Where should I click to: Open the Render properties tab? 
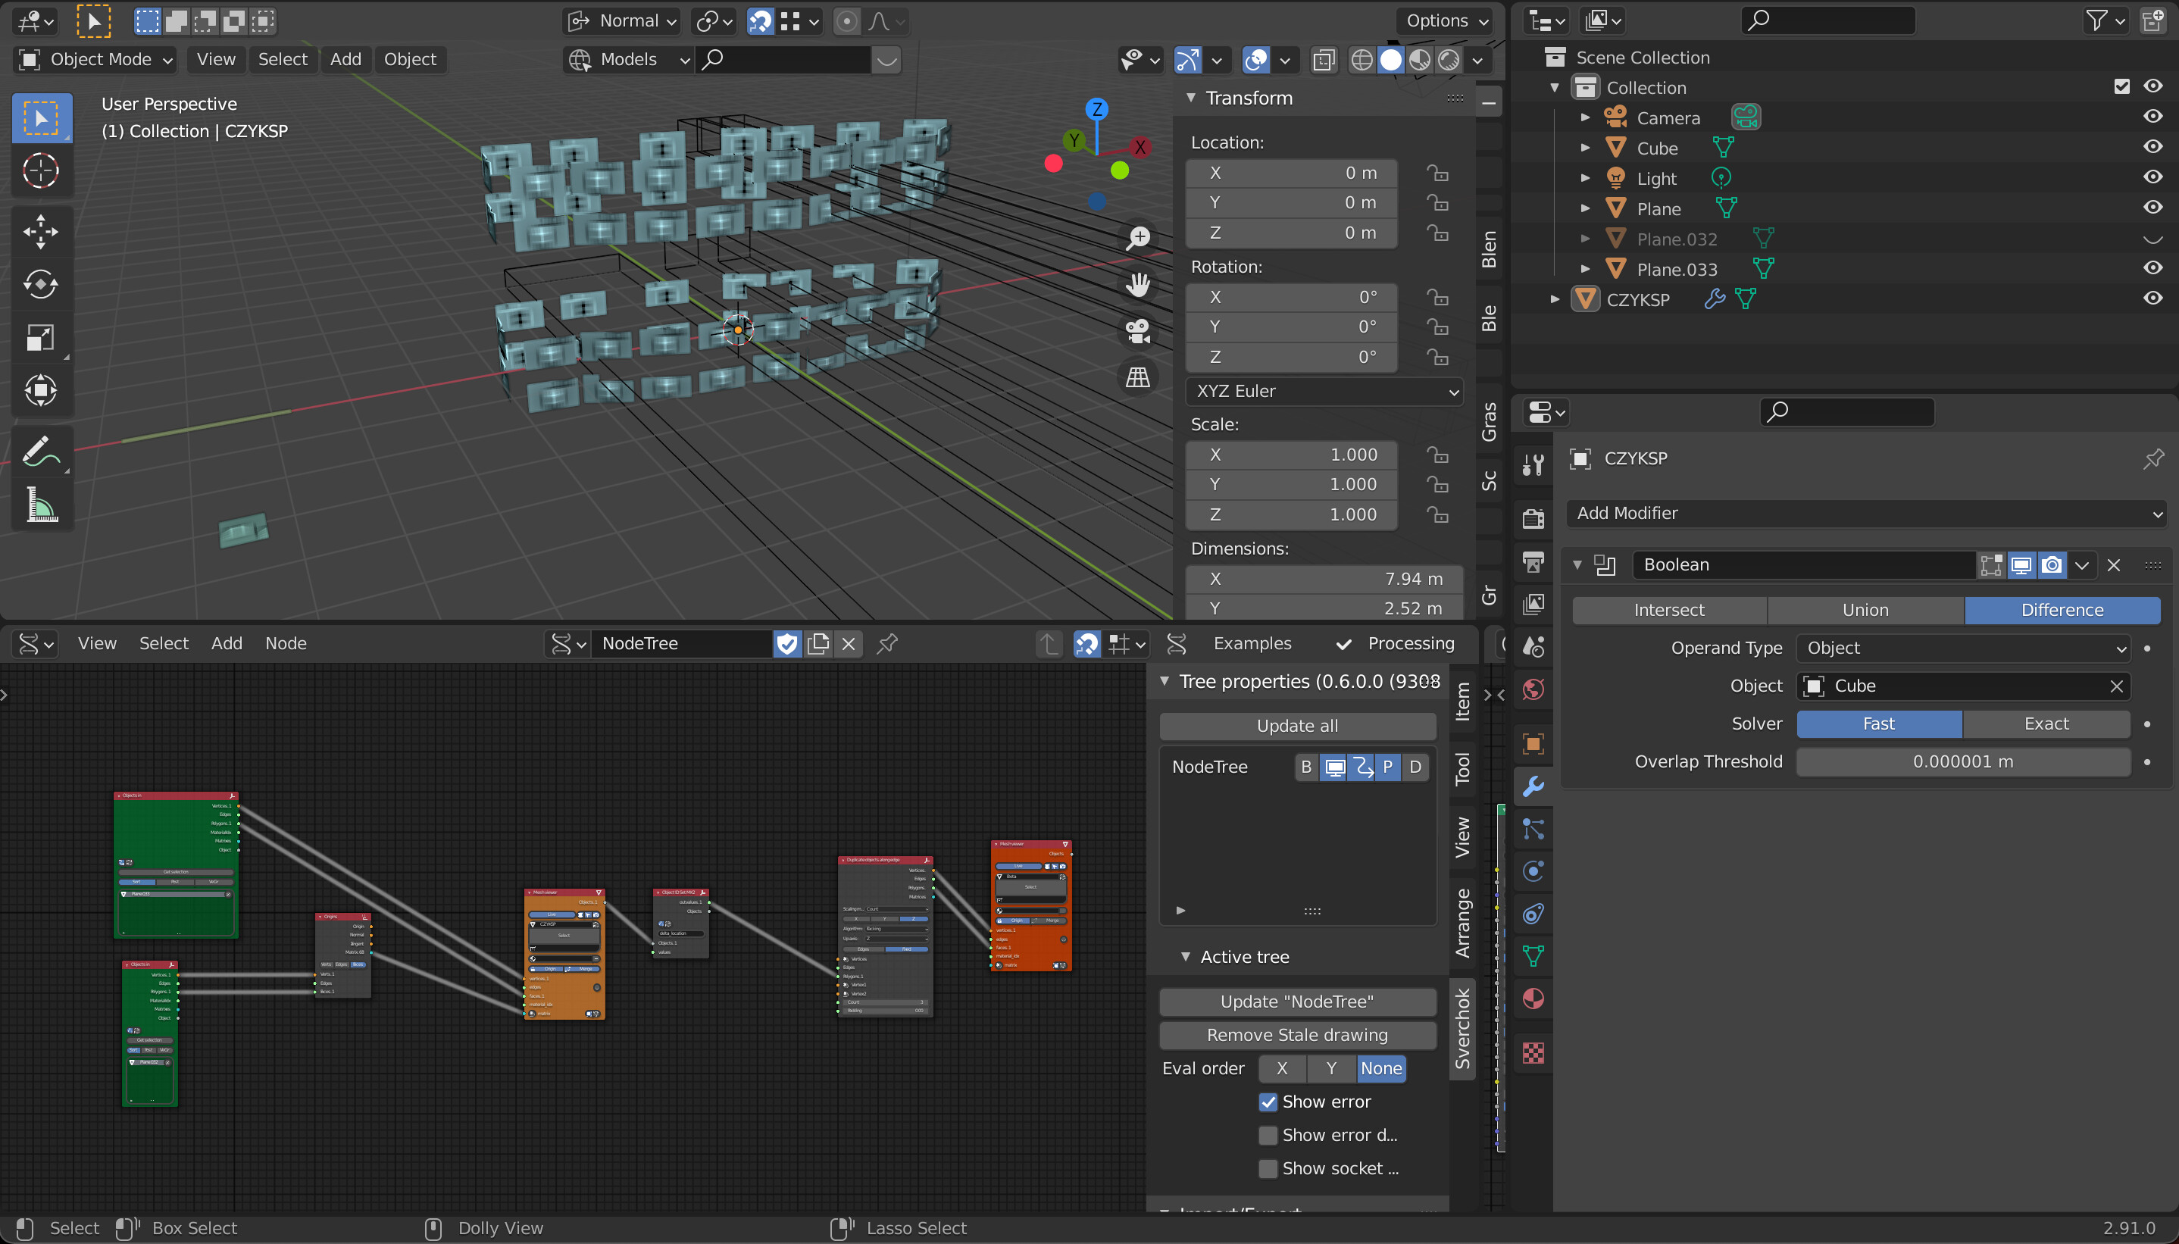pyautogui.click(x=1533, y=519)
